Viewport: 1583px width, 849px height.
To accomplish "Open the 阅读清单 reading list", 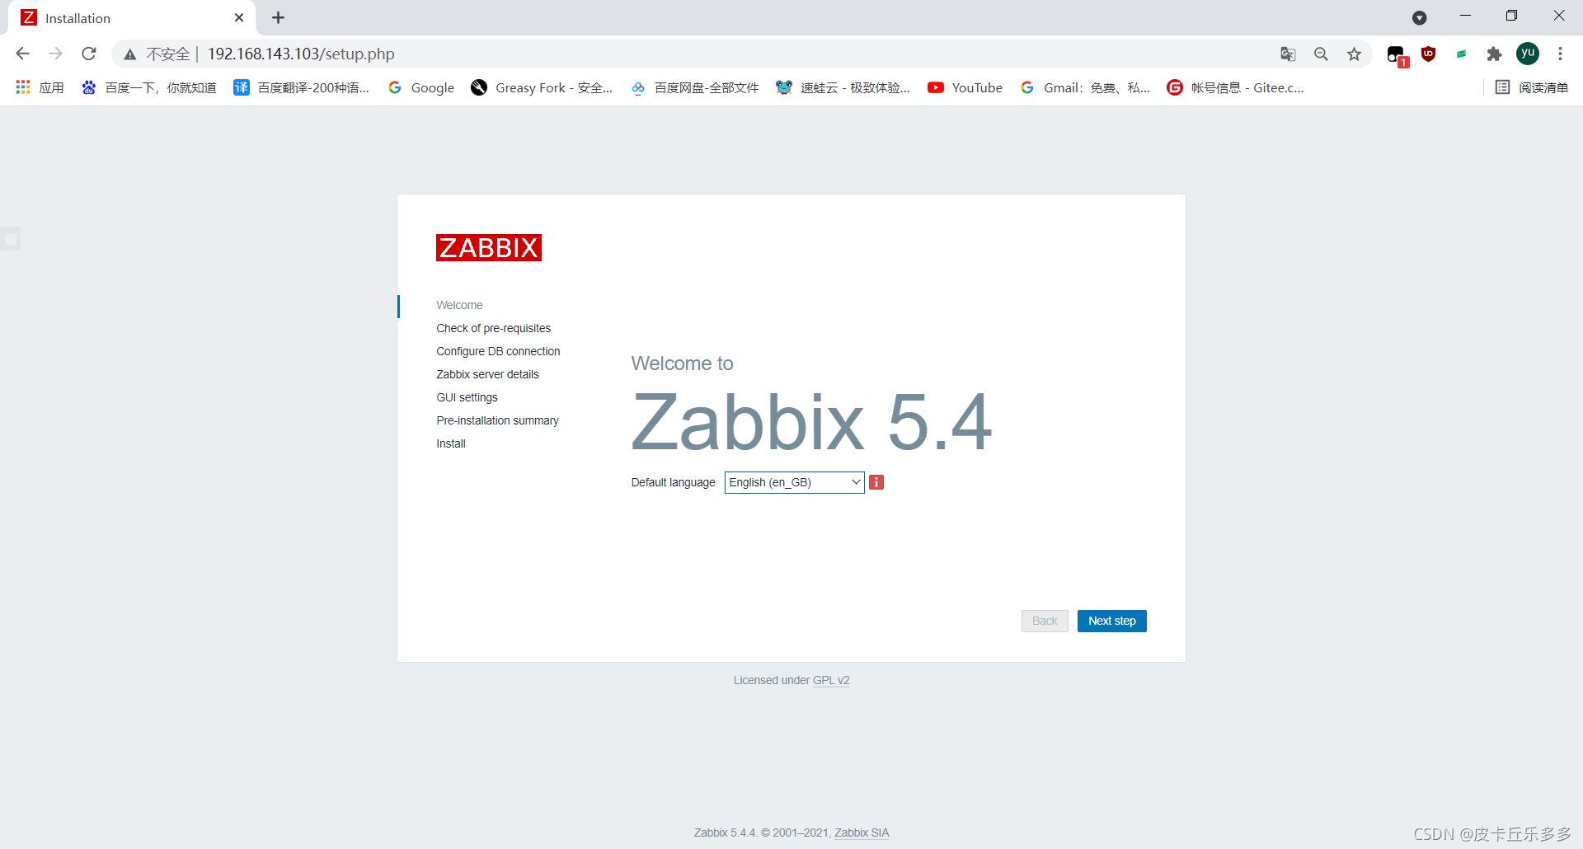I will (1532, 87).
